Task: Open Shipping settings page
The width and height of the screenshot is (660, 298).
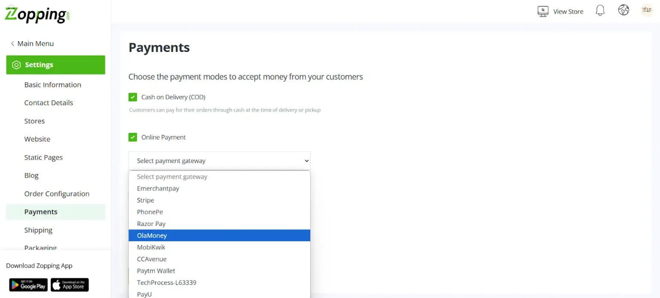Action: click(38, 230)
